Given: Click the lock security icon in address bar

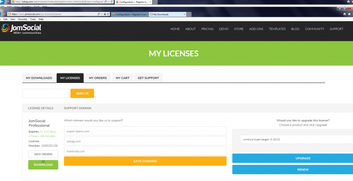Looking at the screenshot, I should (x=105, y=14).
